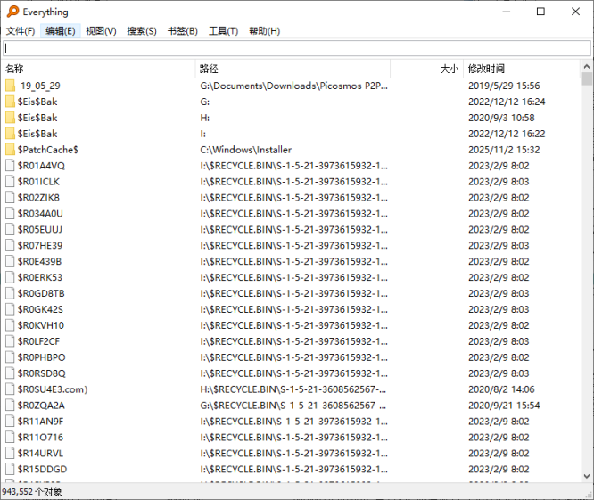Click path H:\$RECYCLE.BIN\S-1-5-21-3608562567
This screenshot has height=500, width=594.
[293, 389]
